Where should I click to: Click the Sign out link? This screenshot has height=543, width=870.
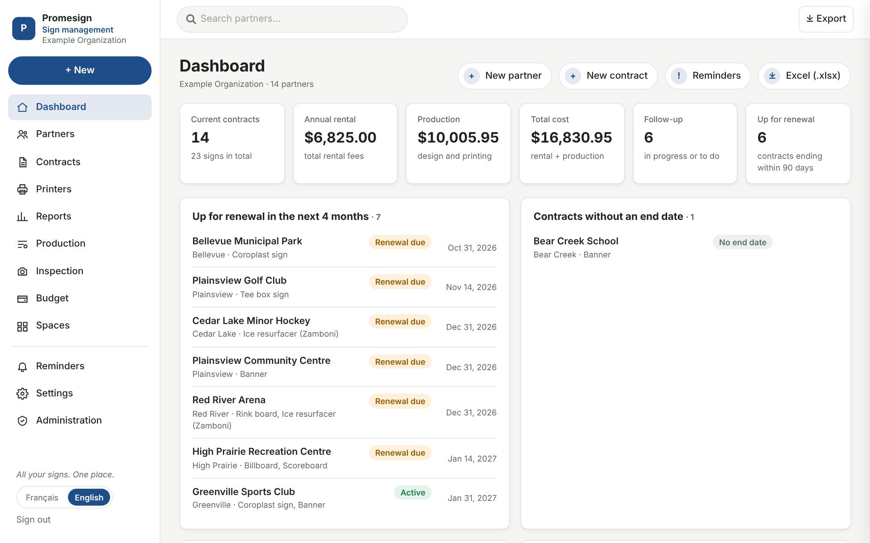click(34, 519)
